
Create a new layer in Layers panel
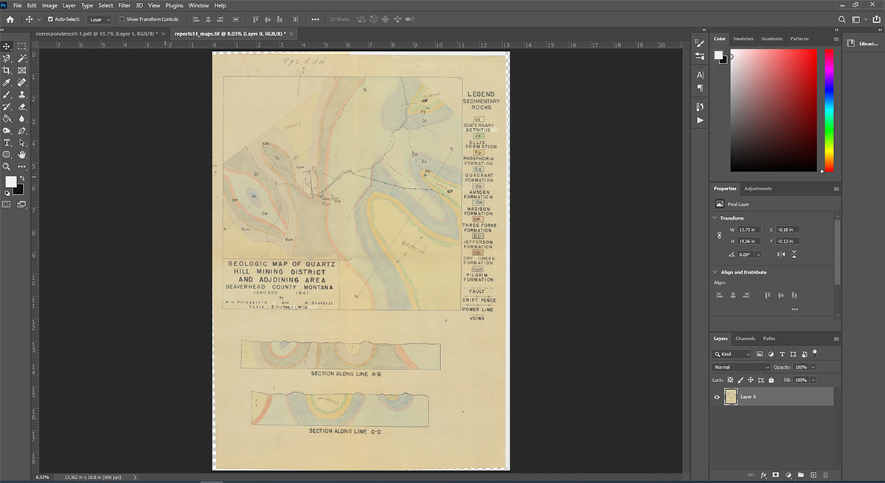pyautogui.click(x=813, y=475)
